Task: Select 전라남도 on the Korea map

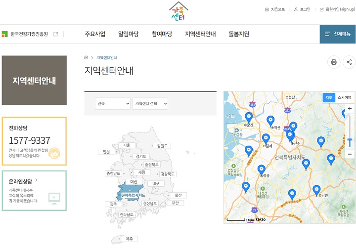Action: coord(127,214)
